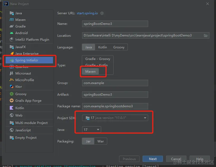Click the IntelliJ Platform Plugin icon
Viewport: 216px width, 167px height.
(x=12, y=39)
